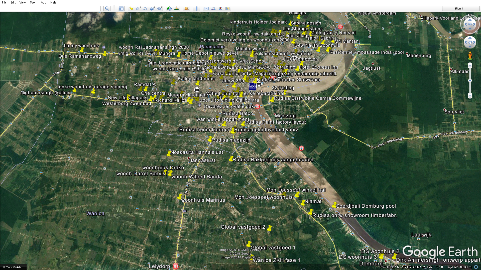Zoom out with the minus button
This screenshot has width=481, height=270.
coord(470,96)
